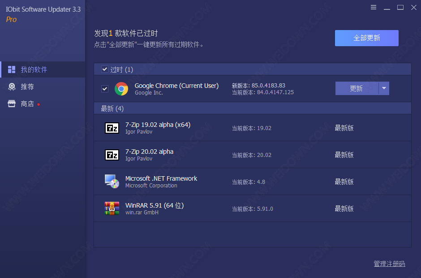Click the red notification dot beside 商店
Screen dimensions: 421x278
(39, 104)
